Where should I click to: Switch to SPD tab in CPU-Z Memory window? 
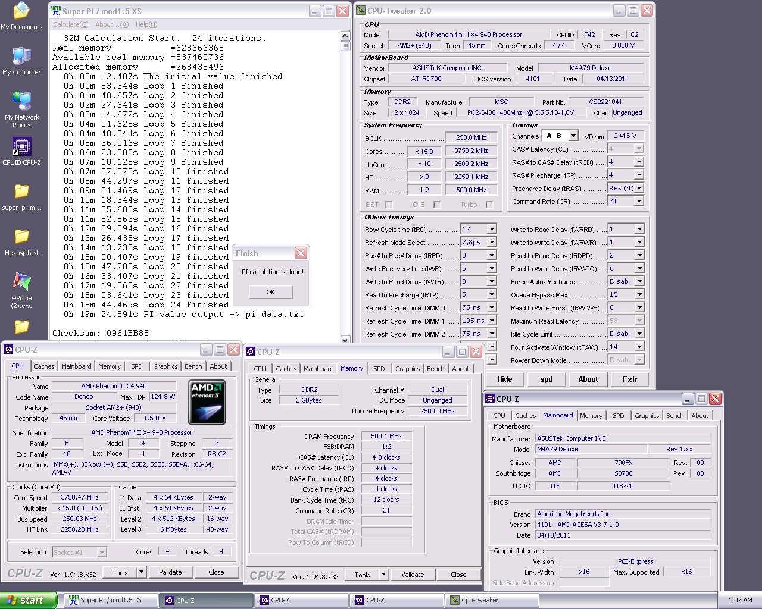pos(379,369)
